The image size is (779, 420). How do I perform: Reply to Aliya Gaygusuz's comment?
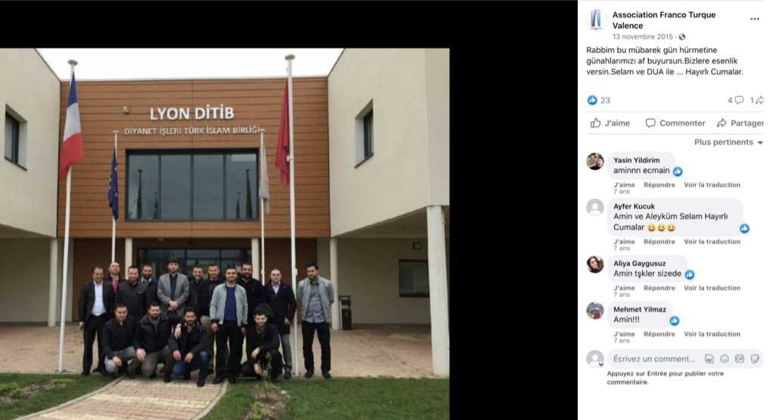[660, 288]
